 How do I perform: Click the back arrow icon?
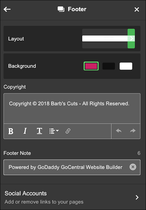tap(7, 9)
